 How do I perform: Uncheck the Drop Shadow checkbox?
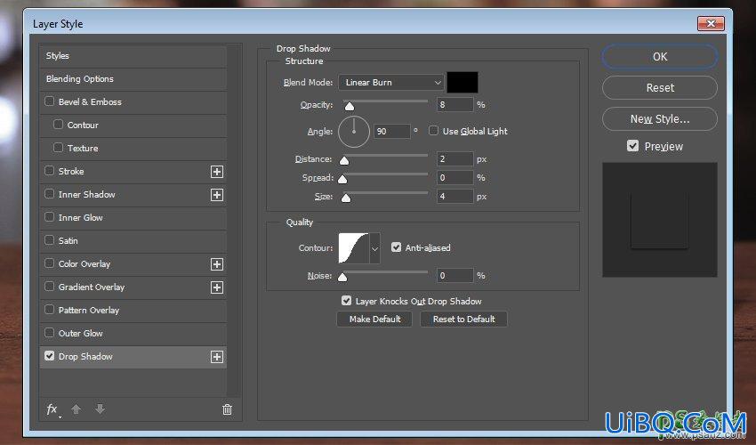click(x=49, y=356)
